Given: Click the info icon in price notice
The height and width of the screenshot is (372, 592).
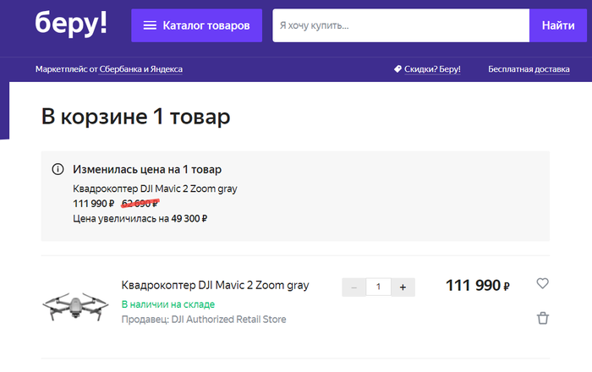Looking at the screenshot, I should coord(58,169).
